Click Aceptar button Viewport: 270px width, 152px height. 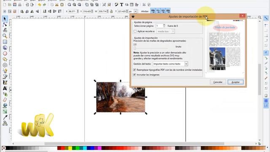point(235,82)
